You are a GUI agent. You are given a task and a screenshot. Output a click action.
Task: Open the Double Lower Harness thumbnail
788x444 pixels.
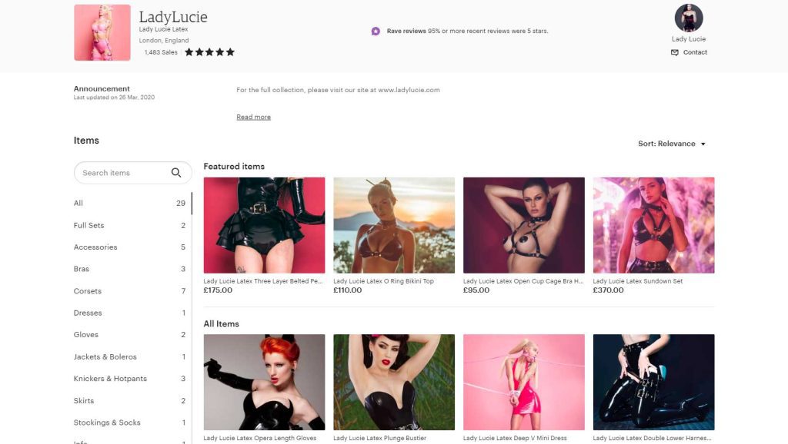point(653,383)
